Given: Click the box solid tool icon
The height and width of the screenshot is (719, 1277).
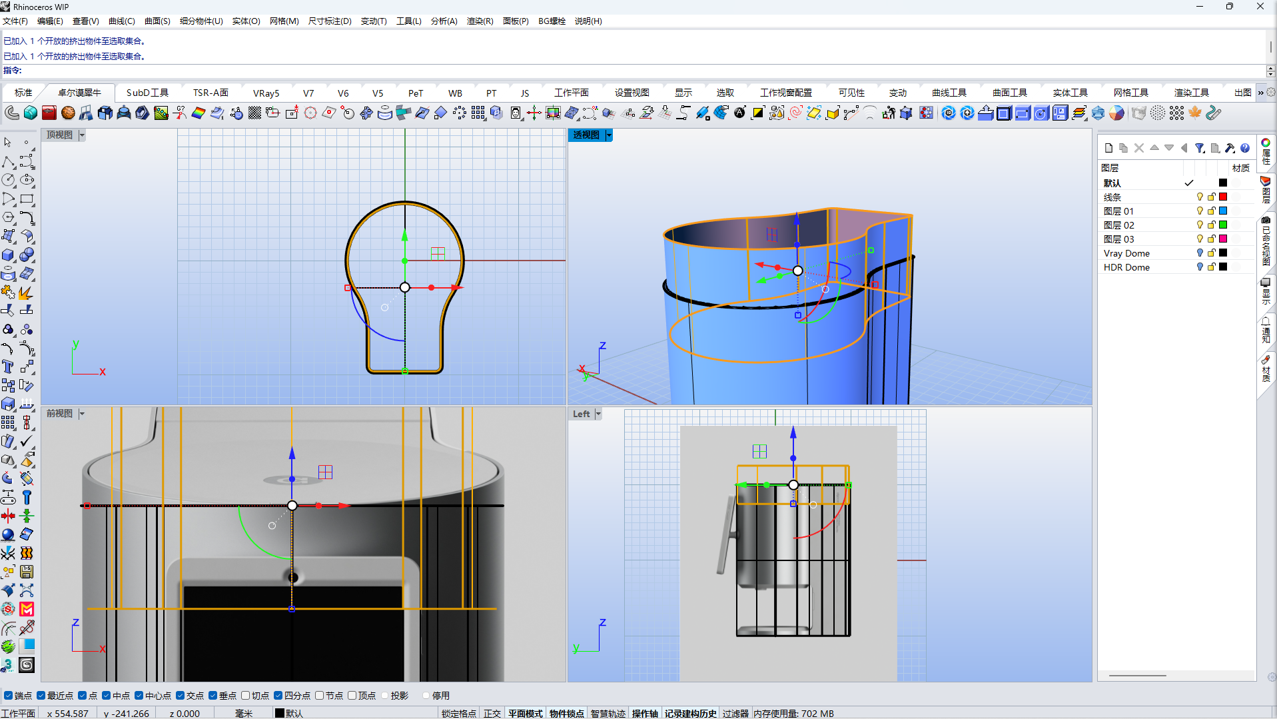Looking at the screenshot, I should 8,255.
